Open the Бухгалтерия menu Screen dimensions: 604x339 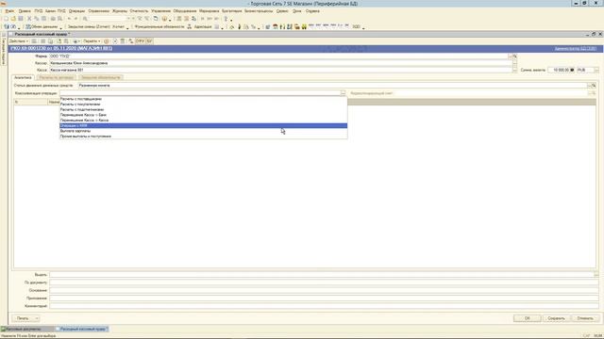tap(231, 11)
